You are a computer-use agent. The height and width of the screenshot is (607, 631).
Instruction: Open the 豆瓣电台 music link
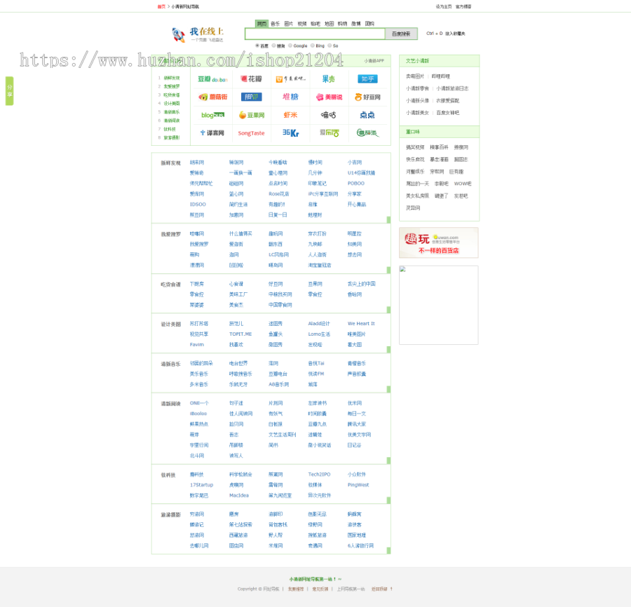(x=278, y=374)
